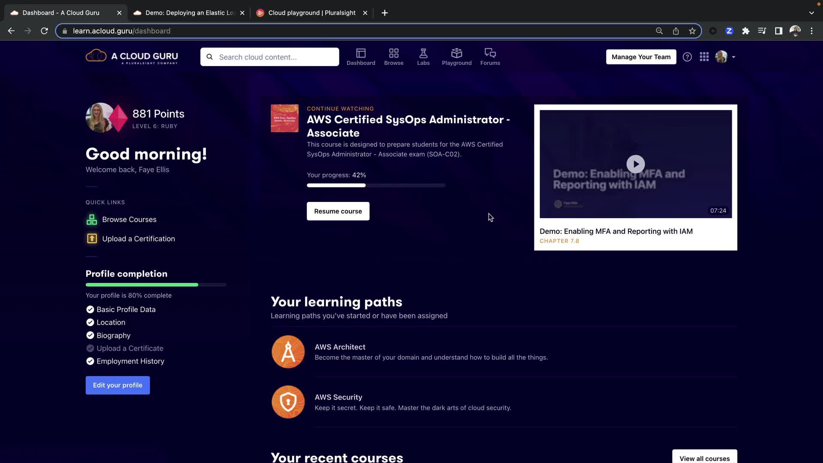Click the Employment History checkmark
This screenshot has width=823, height=463.
pos(90,361)
